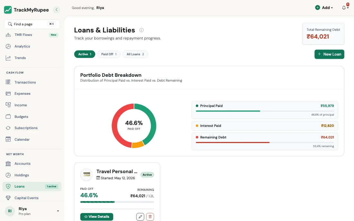Image resolution: width=354 pixels, height=221 pixels.
Task: Click the '46.6% PAID OFF' donut center label
Action: [x=134, y=125]
